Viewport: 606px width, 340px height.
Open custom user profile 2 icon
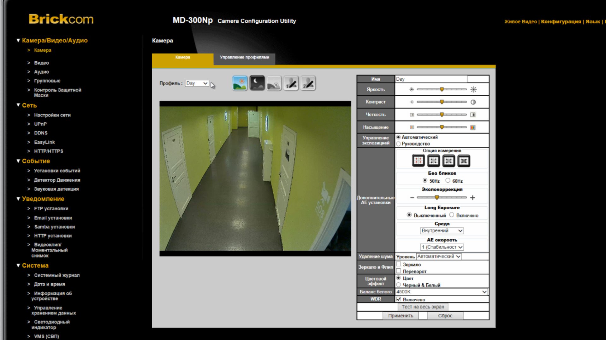[x=308, y=83]
